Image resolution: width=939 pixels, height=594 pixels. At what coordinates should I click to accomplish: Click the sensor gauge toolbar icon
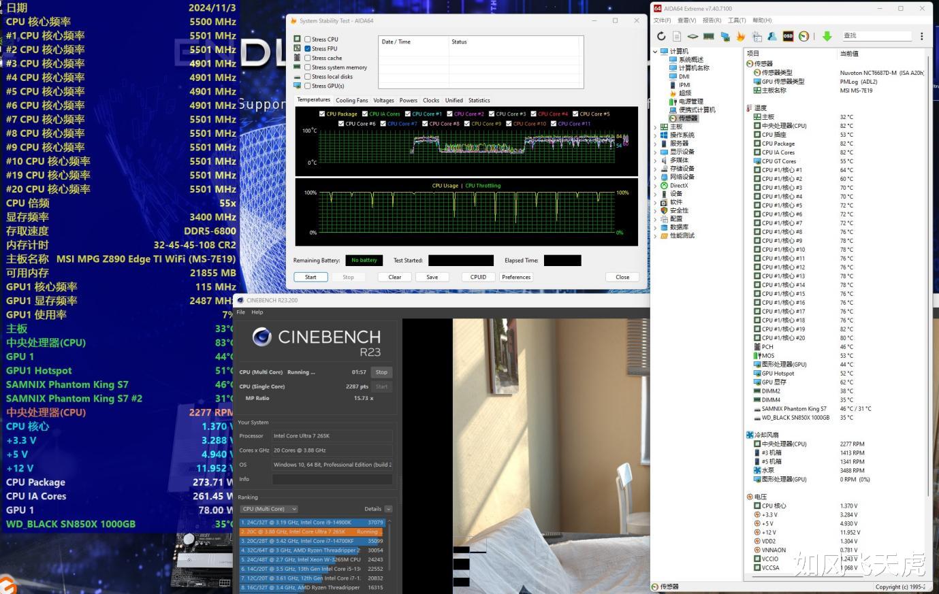[803, 36]
